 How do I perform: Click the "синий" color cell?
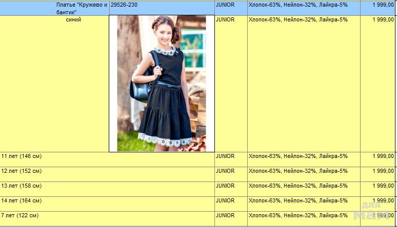click(73, 20)
